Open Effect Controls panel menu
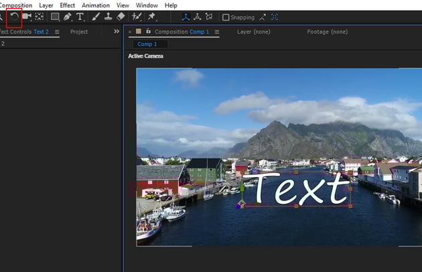 57,31
